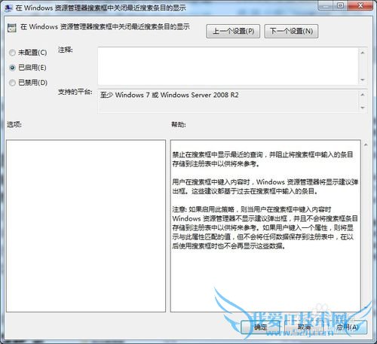Click supported platform box scroll down arrow

(363, 108)
